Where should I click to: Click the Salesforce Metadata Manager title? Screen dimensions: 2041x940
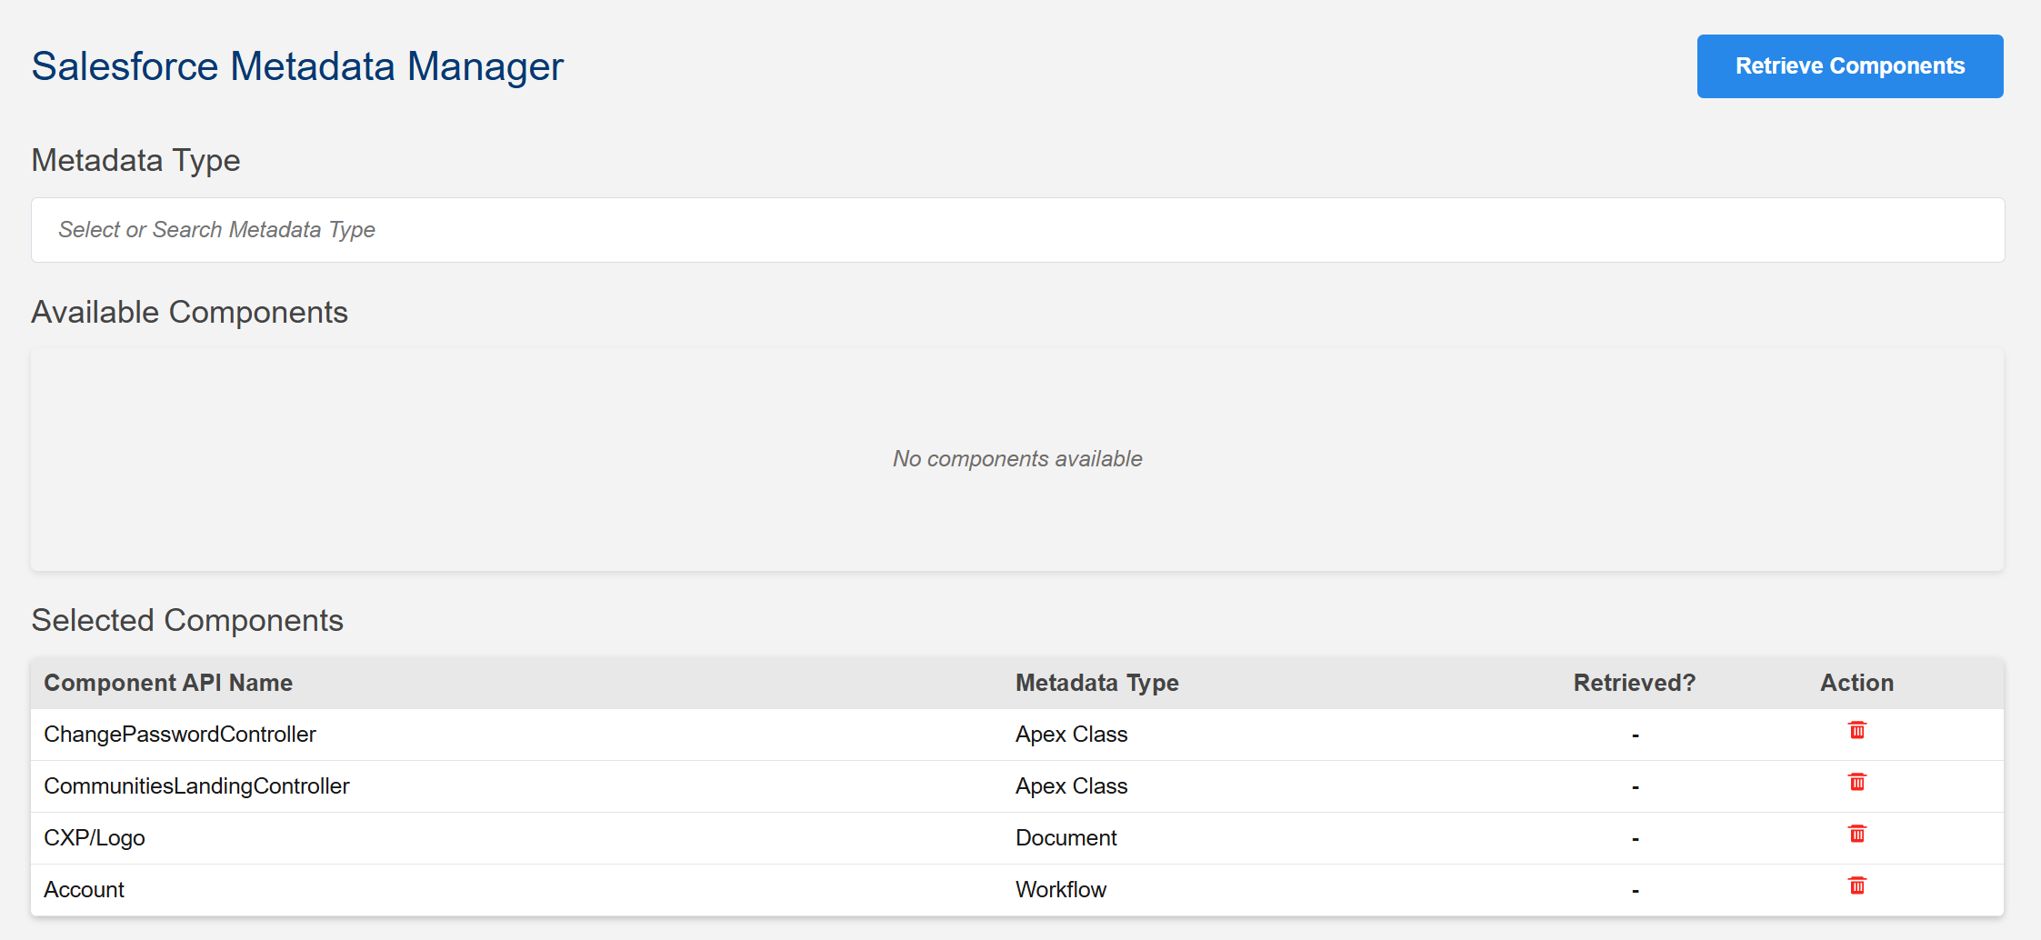[297, 66]
